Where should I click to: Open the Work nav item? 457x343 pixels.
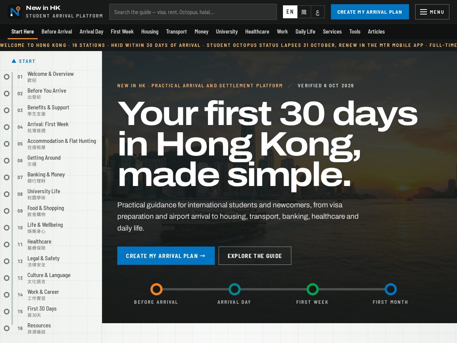coord(282,32)
